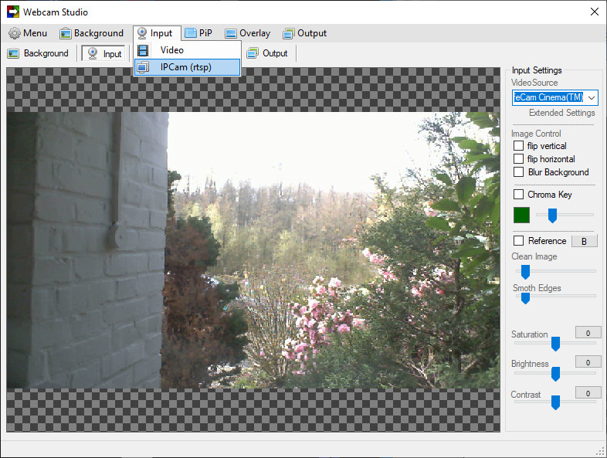Click the PiP window icon
This screenshot has height=458, width=607.
pos(191,33)
